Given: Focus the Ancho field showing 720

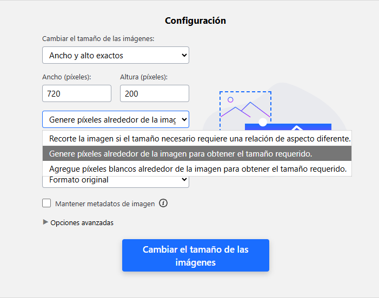Looking at the screenshot, I should coord(77,93).
